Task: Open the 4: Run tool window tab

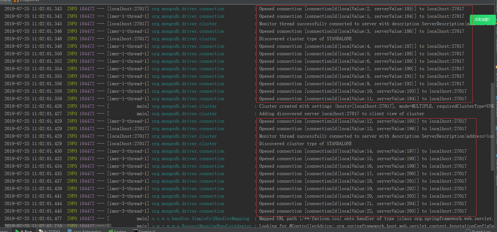Action: click(24, 231)
